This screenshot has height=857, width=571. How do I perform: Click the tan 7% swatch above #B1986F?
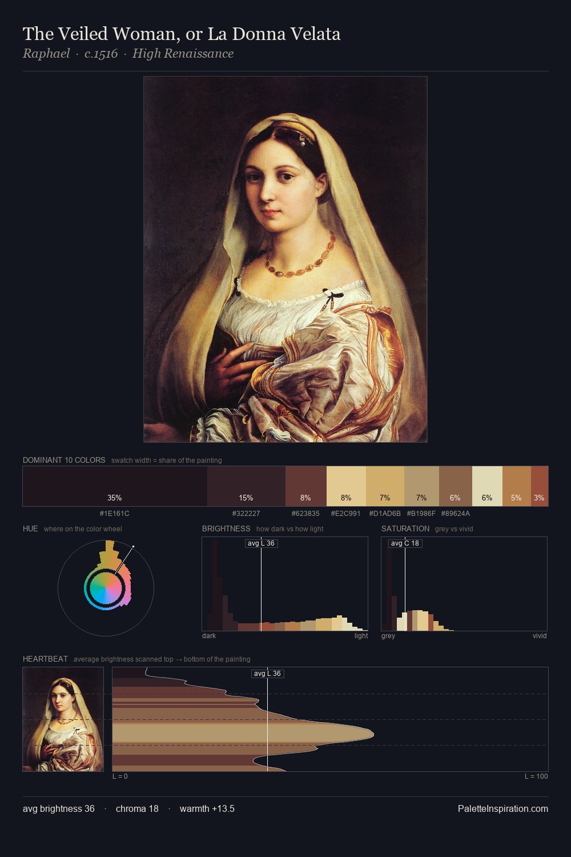(421, 486)
